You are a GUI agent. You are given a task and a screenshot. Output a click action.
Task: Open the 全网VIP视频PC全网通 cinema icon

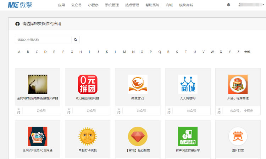point(38,136)
